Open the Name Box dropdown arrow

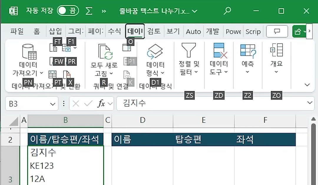pos(53,104)
